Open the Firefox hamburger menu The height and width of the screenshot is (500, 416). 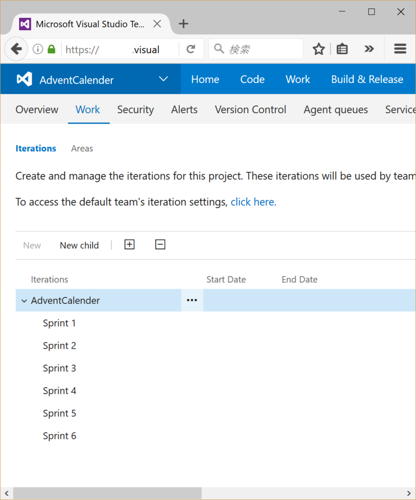[400, 49]
